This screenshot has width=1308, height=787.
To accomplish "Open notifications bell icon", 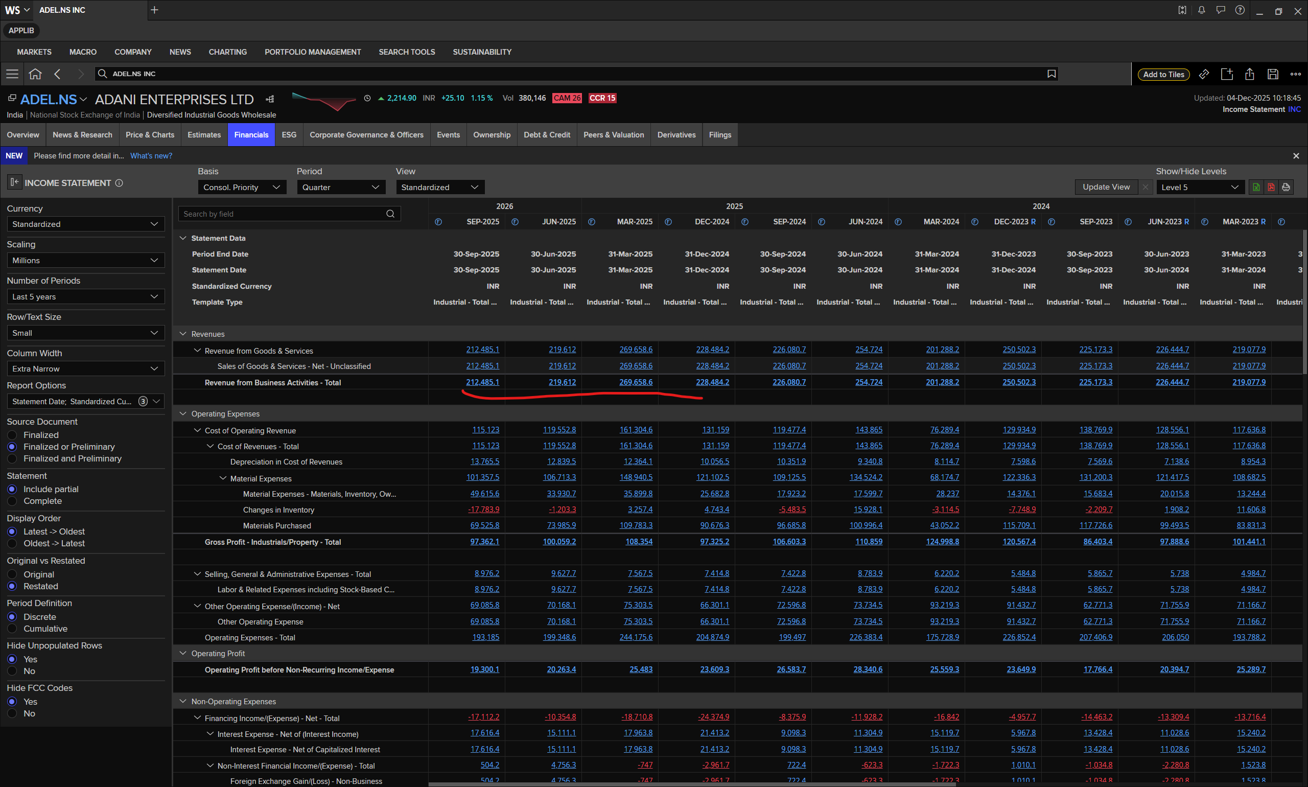I will click(x=1201, y=10).
